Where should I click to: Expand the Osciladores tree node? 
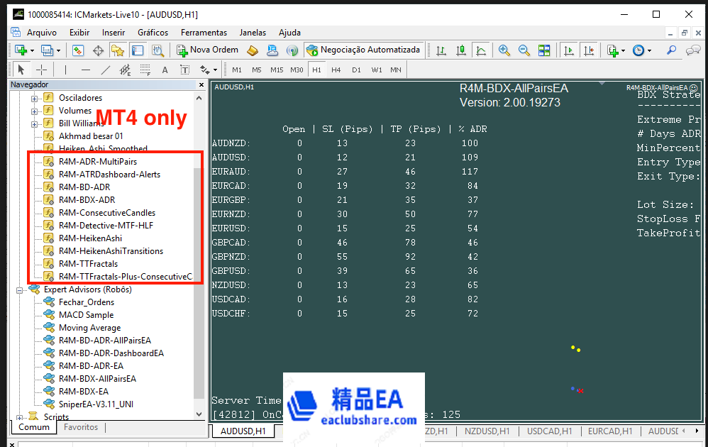(34, 98)
